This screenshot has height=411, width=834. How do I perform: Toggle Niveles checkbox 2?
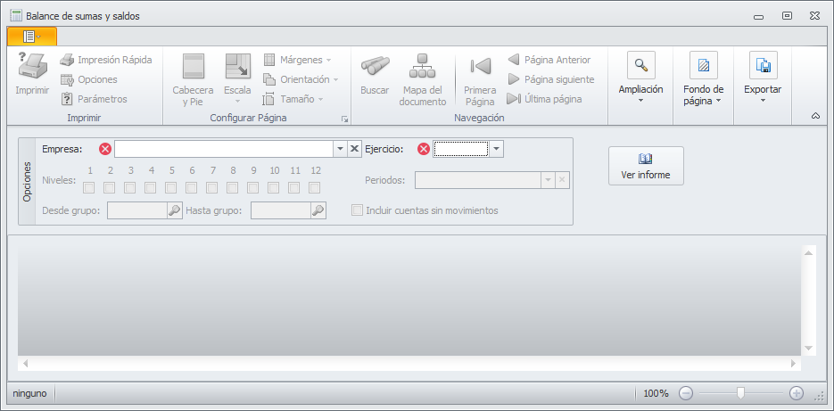(x=110, y=188)
